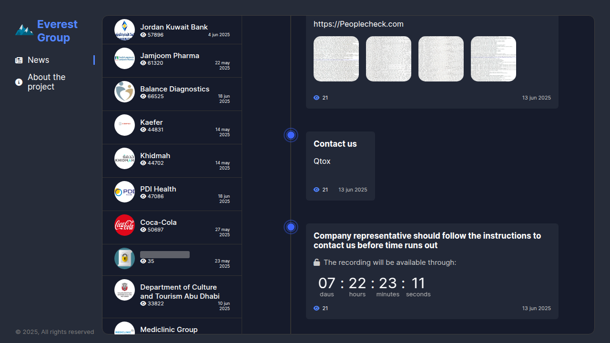Open the Jordan Kuwait Bank entry

pos(172,30)
